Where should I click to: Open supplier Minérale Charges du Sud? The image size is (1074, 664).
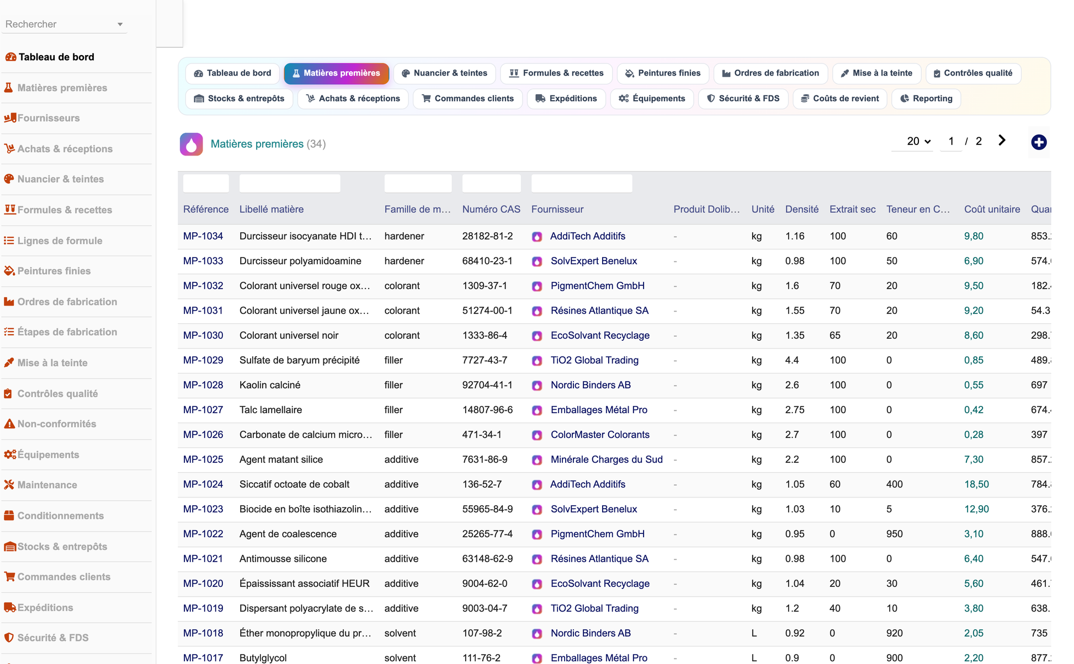click(607, 459)
